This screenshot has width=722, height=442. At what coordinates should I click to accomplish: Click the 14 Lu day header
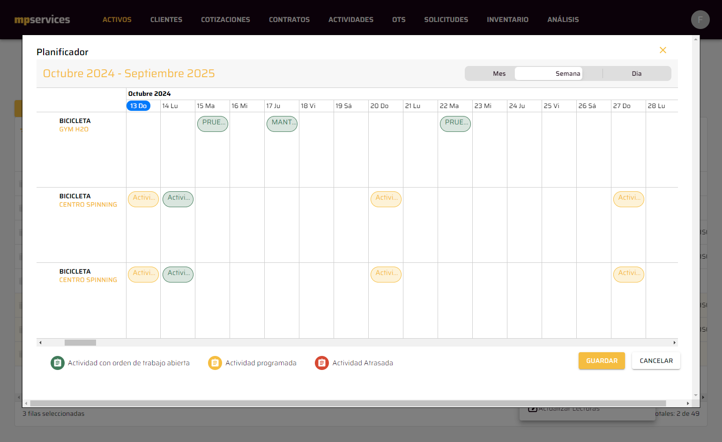[x=170, y=106]
